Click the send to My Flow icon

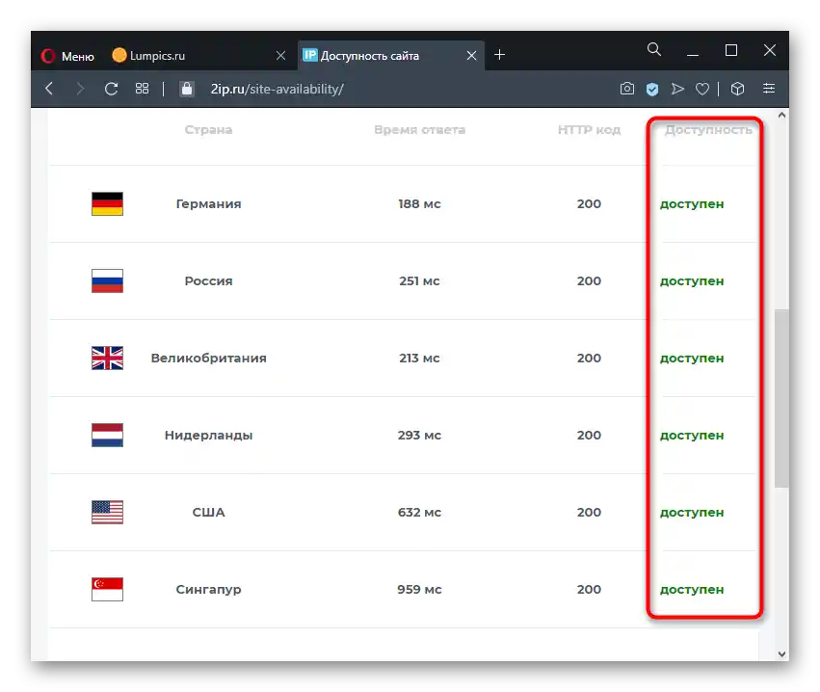(x=677, y=89)
